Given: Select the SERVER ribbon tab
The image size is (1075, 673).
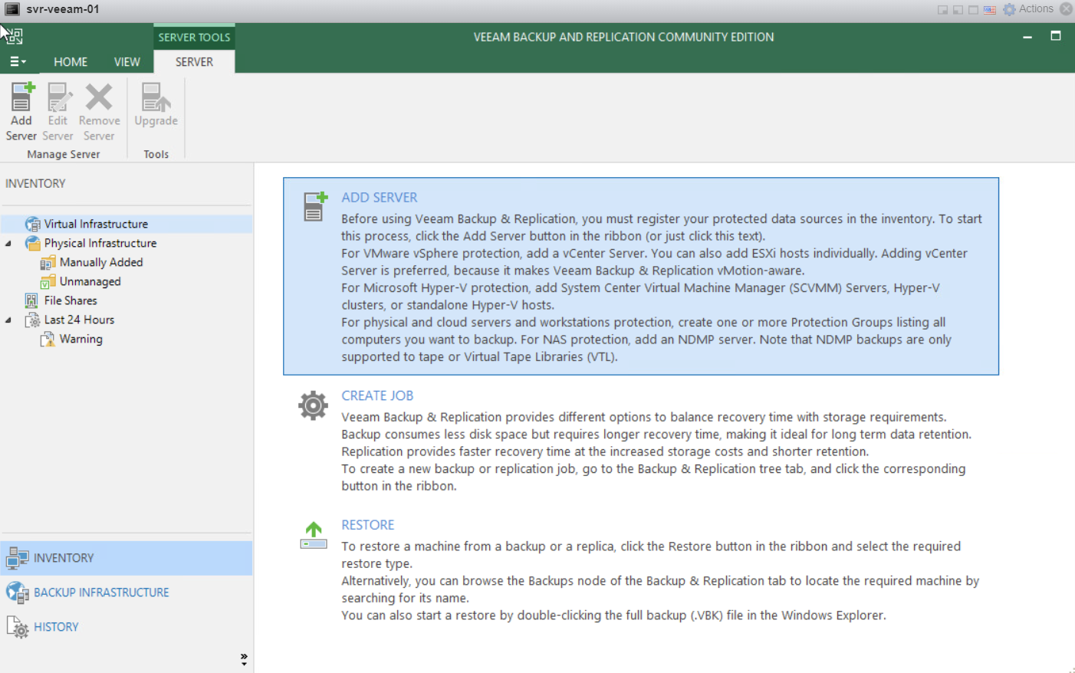Looking at the screenshot, I should coord(194,62).
